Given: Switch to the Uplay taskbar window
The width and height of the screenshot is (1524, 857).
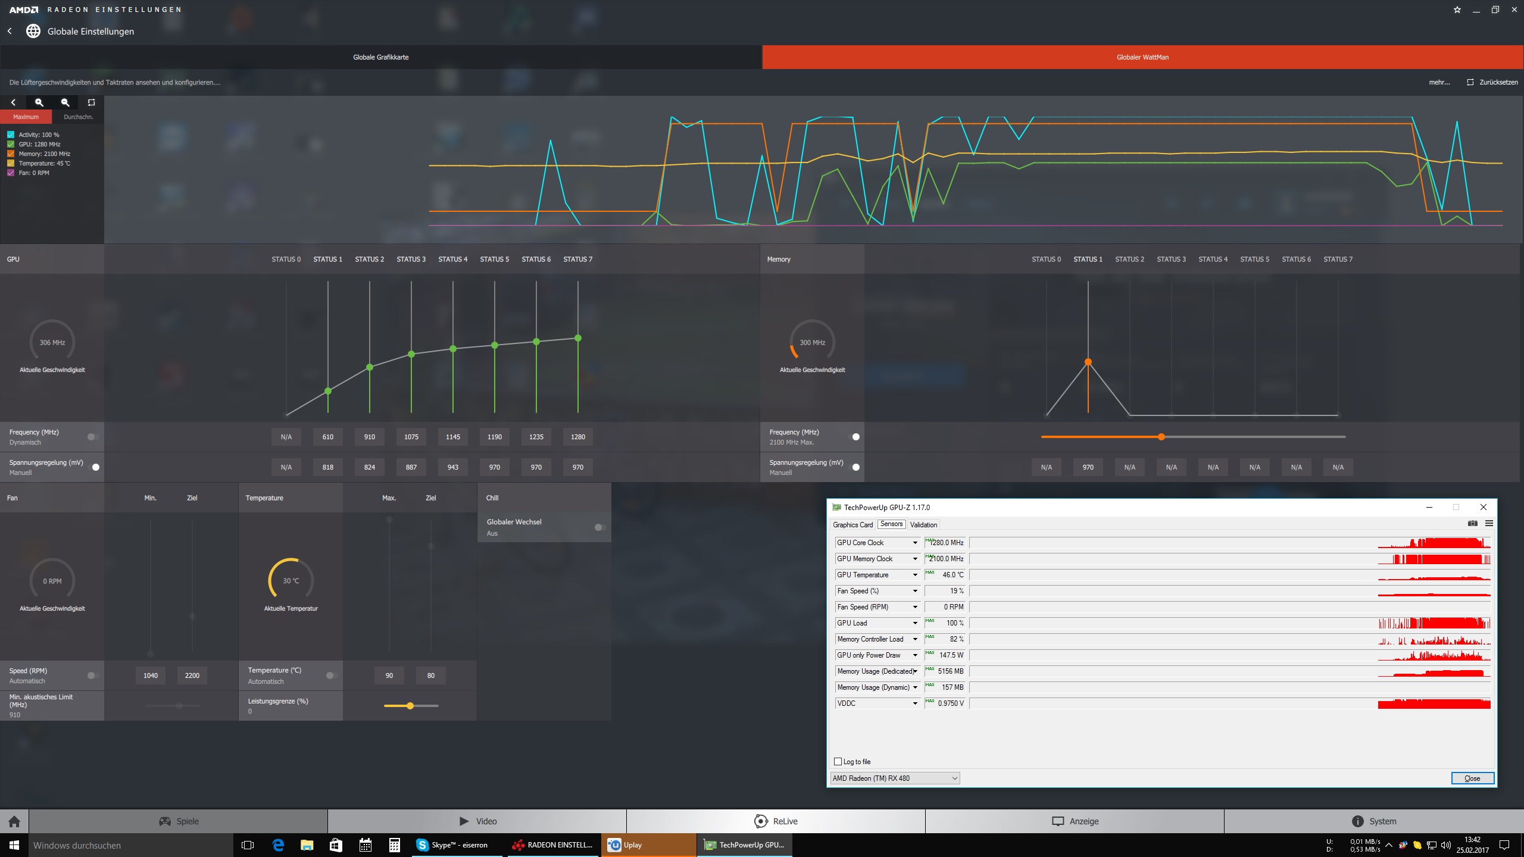Looking at the screenshot, I should pos(648,845).
